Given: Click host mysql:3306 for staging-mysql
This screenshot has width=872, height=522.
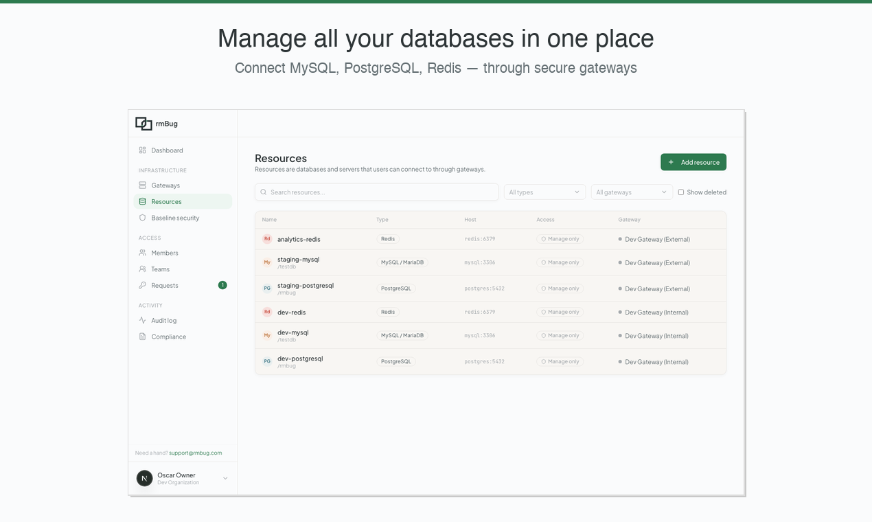Looking at the screenshot, I should (x=480, y=262).
